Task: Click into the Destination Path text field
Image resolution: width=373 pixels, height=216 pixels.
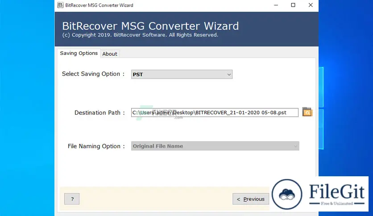Action: 215,112
